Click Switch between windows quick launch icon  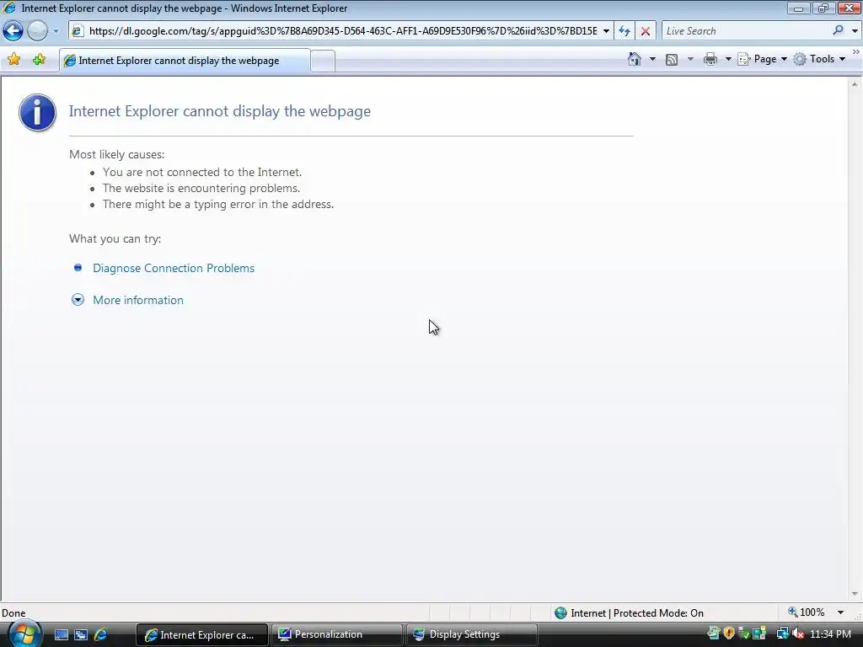pos(81,635)
